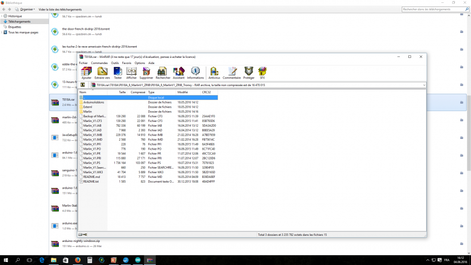The height and width of the screenshot is (265, 471).
Task: Sort files by Compressé column
Action: (x=137, y=92)
